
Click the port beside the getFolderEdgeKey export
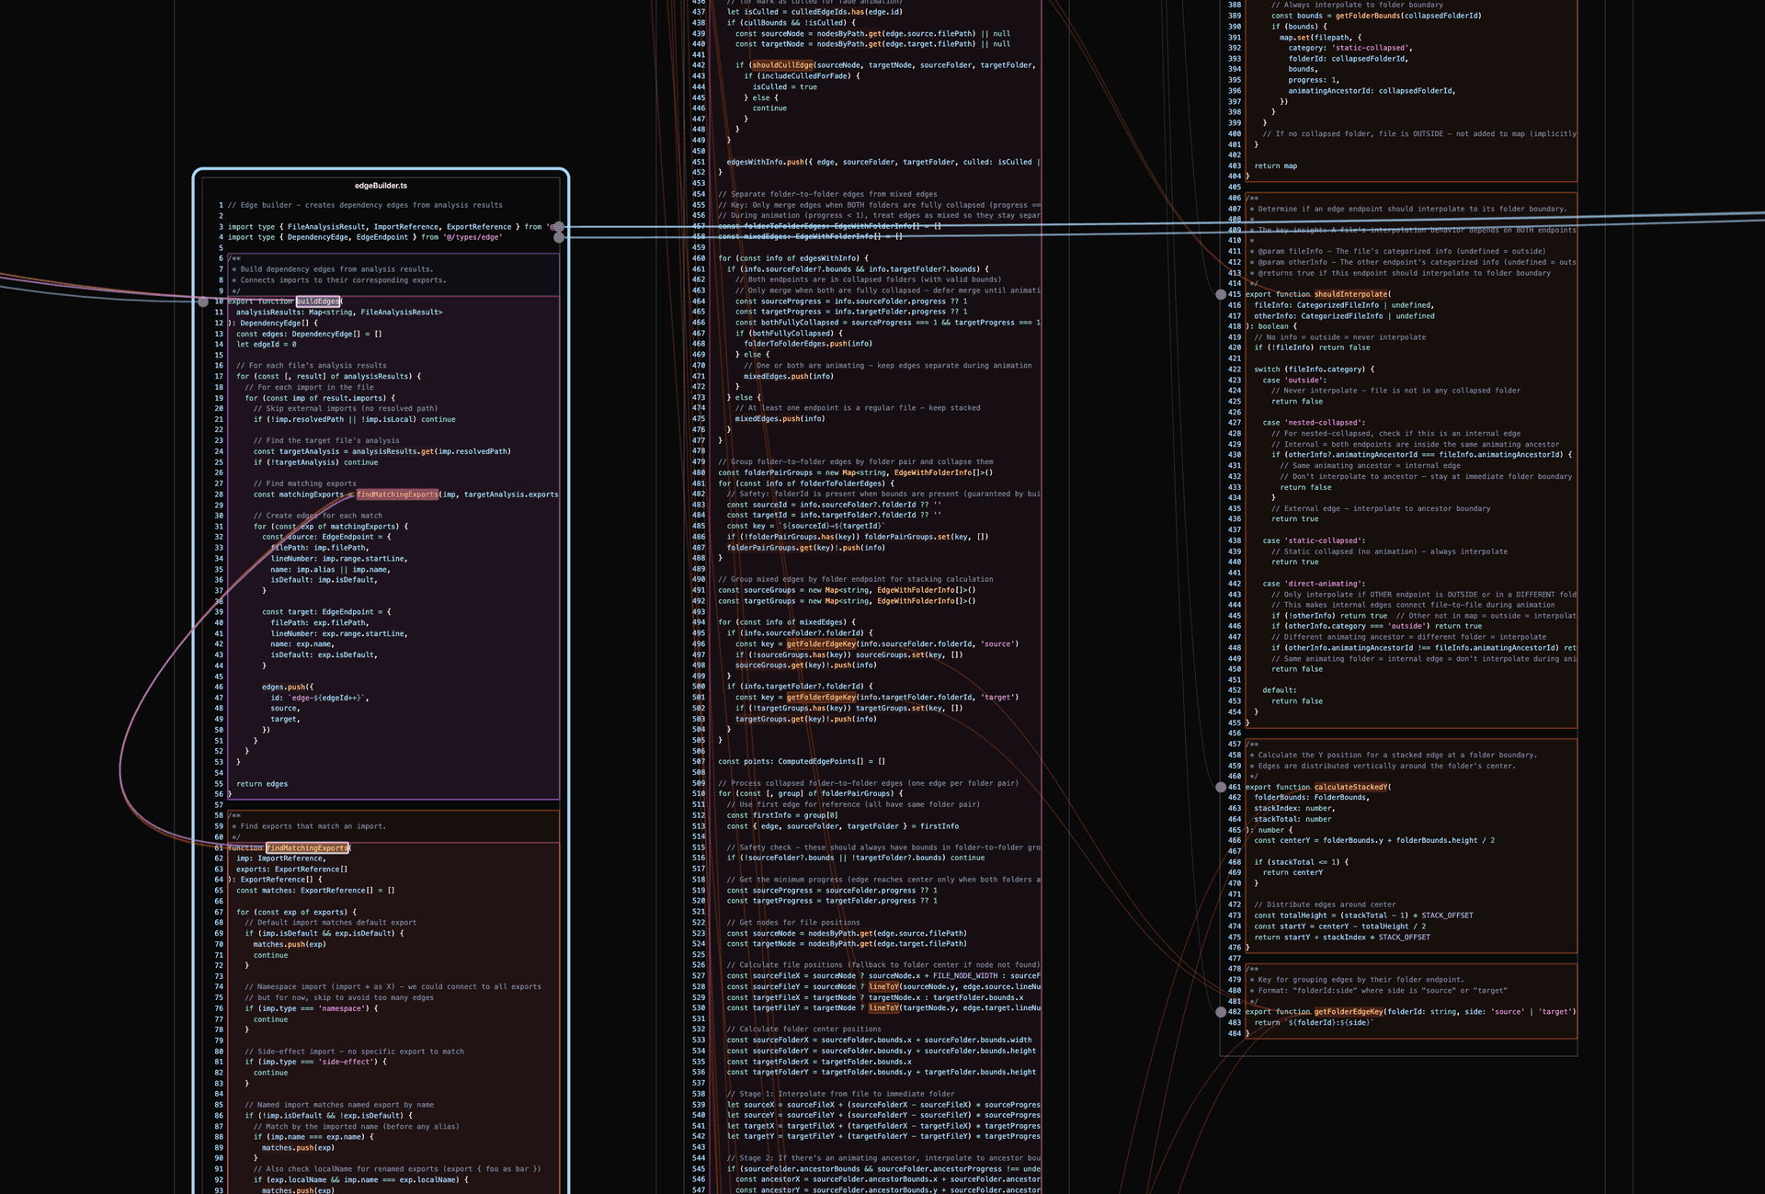coord(1219,1011)
